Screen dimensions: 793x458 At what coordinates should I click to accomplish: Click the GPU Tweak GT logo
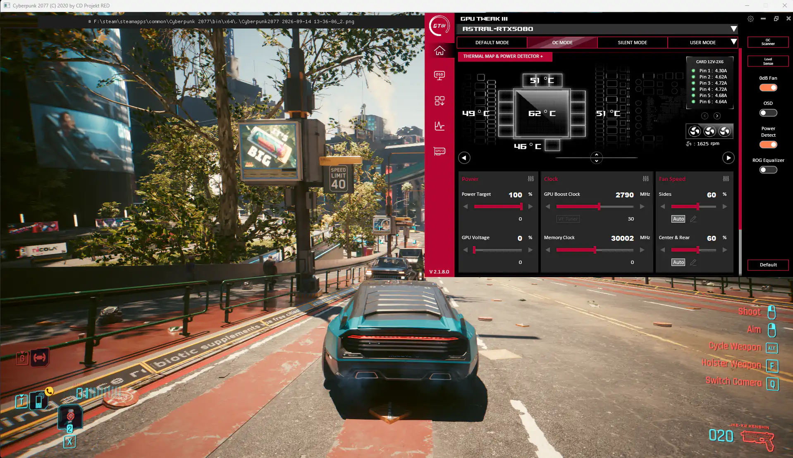[439, 26]
